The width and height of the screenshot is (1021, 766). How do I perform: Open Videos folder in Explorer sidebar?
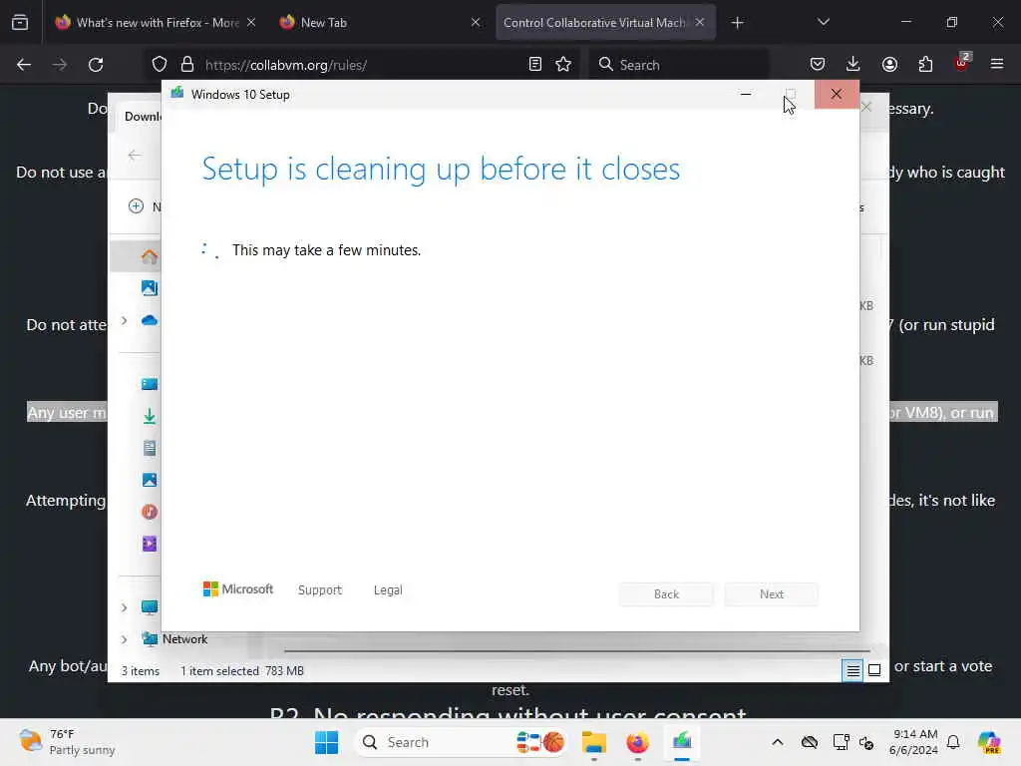click(x=150, y=544)
